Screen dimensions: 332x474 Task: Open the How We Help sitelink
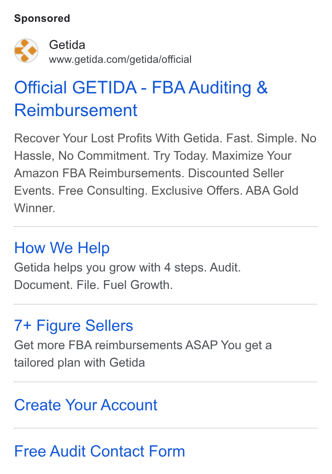[62, 248]
